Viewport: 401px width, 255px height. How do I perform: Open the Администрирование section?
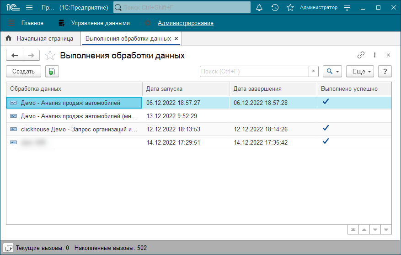[x=186, y=23]
